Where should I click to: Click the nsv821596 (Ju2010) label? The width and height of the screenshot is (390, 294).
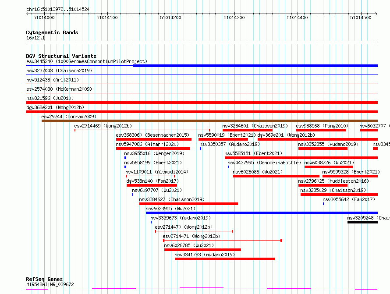(x=50, y=98)
